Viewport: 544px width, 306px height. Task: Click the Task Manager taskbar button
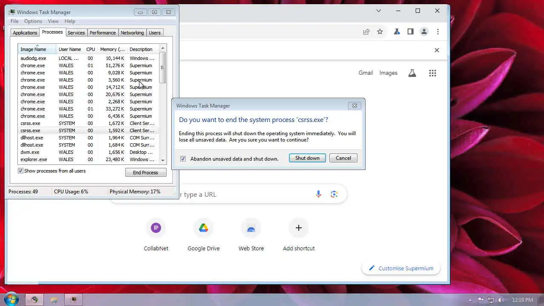pos(74,300)
